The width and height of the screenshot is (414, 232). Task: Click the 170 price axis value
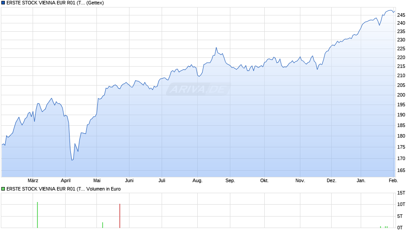point(401,158)
